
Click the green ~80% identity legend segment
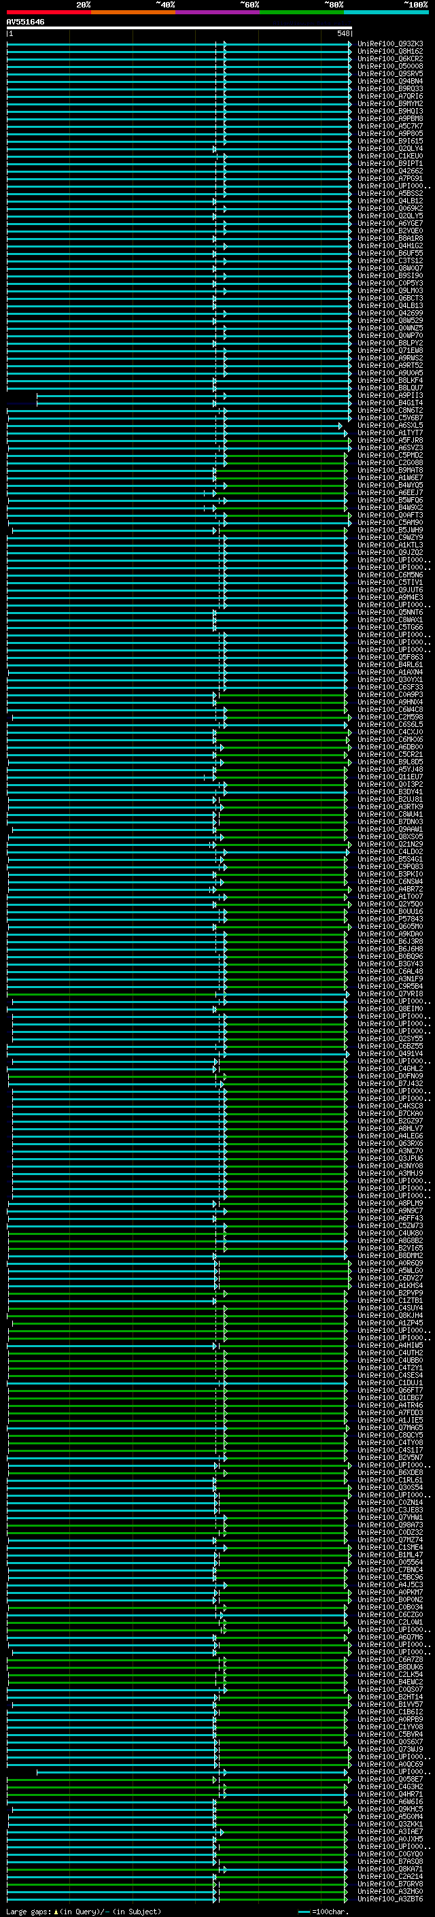(302, 12)
